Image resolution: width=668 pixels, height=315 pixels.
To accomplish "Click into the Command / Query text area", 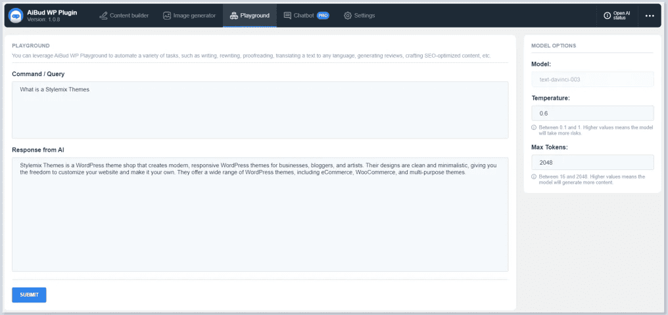I will pos(260,110).
